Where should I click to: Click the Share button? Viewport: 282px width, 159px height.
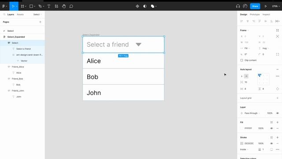(255, 6)
